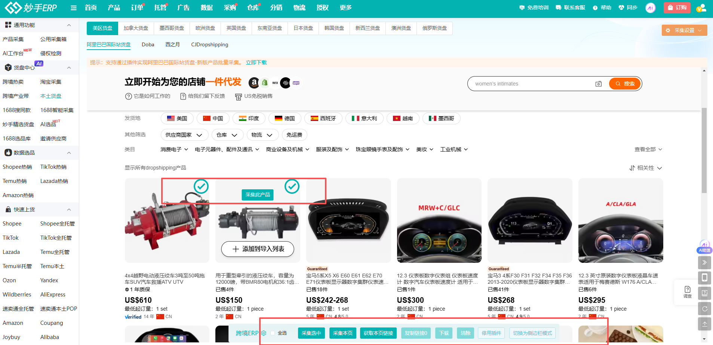Tick the 全选 select-all checkbox
713x345 pixels.
pyautogui.click(x=273, y=333)
